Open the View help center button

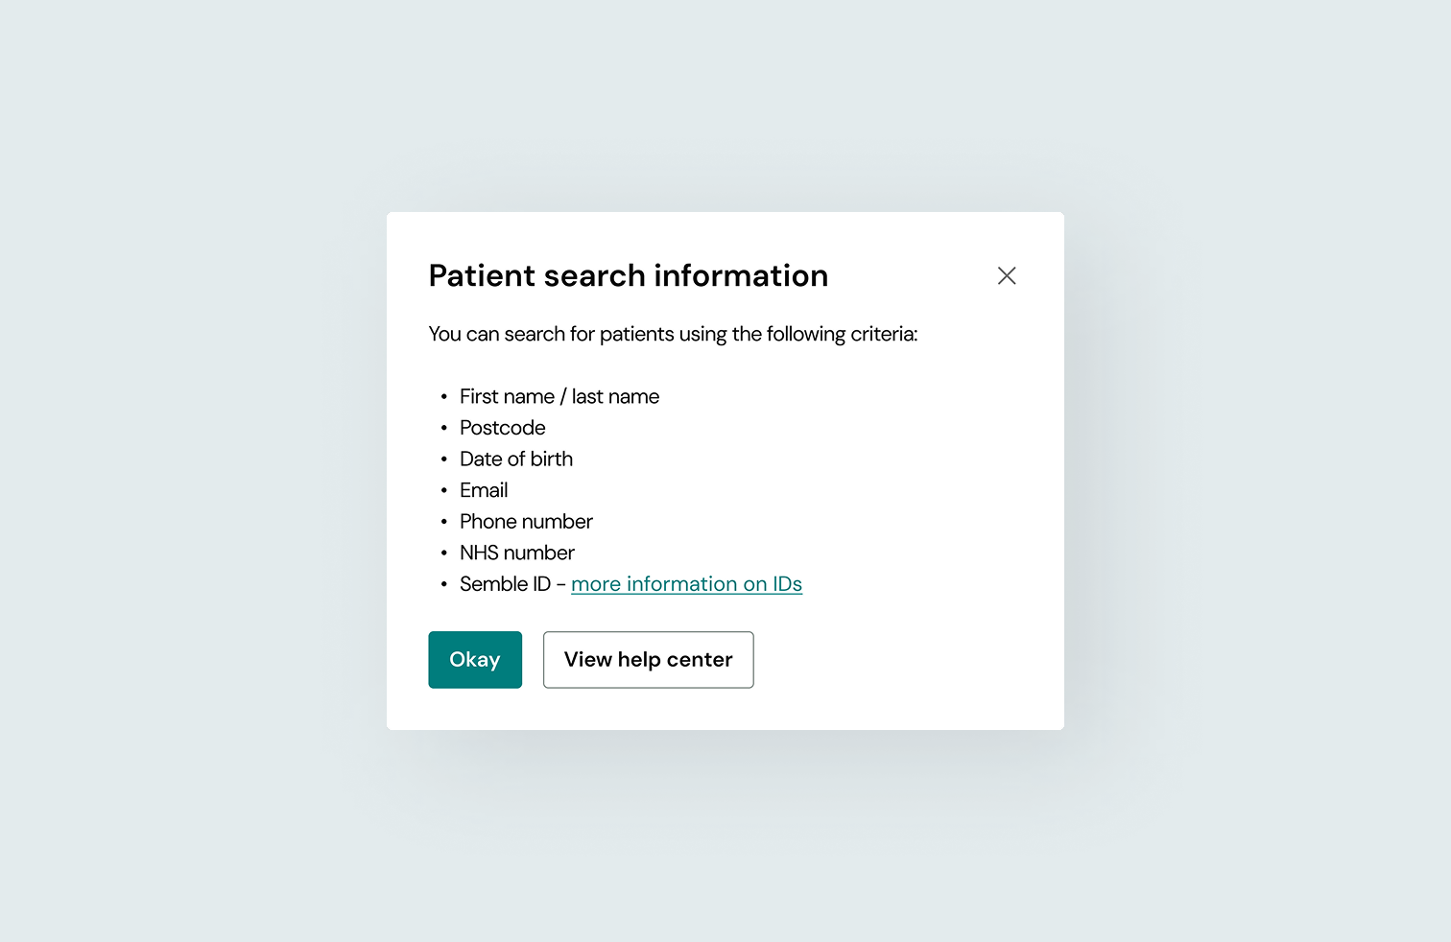(x=648, y=659)
